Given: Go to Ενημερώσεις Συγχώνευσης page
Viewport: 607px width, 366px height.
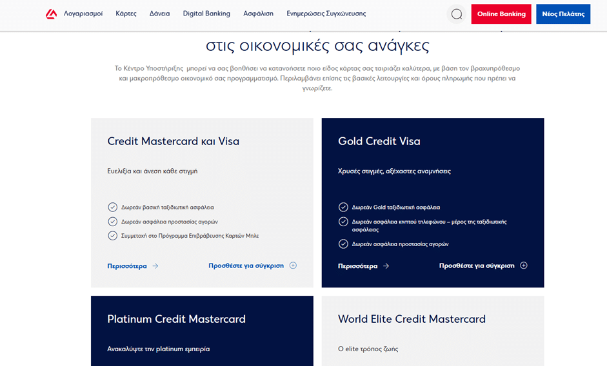Looking at the screenshot, I should coord(326,14).
